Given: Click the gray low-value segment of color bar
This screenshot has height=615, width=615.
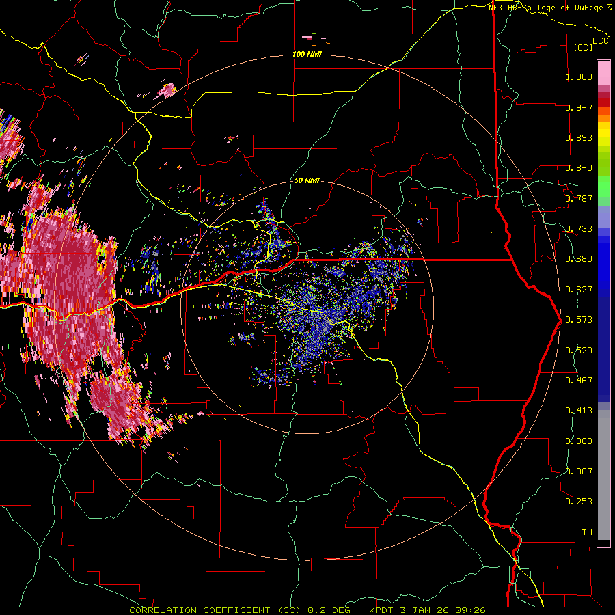Looking at the screenshot, I should click(603, 475).
